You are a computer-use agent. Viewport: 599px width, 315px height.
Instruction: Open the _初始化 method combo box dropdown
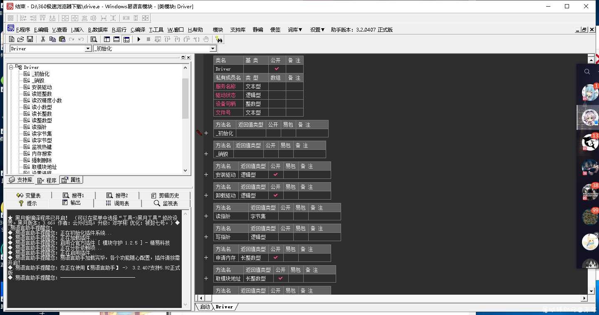coord(213,49)
